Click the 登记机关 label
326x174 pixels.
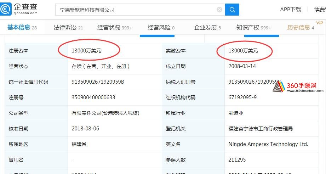point(176,129)
